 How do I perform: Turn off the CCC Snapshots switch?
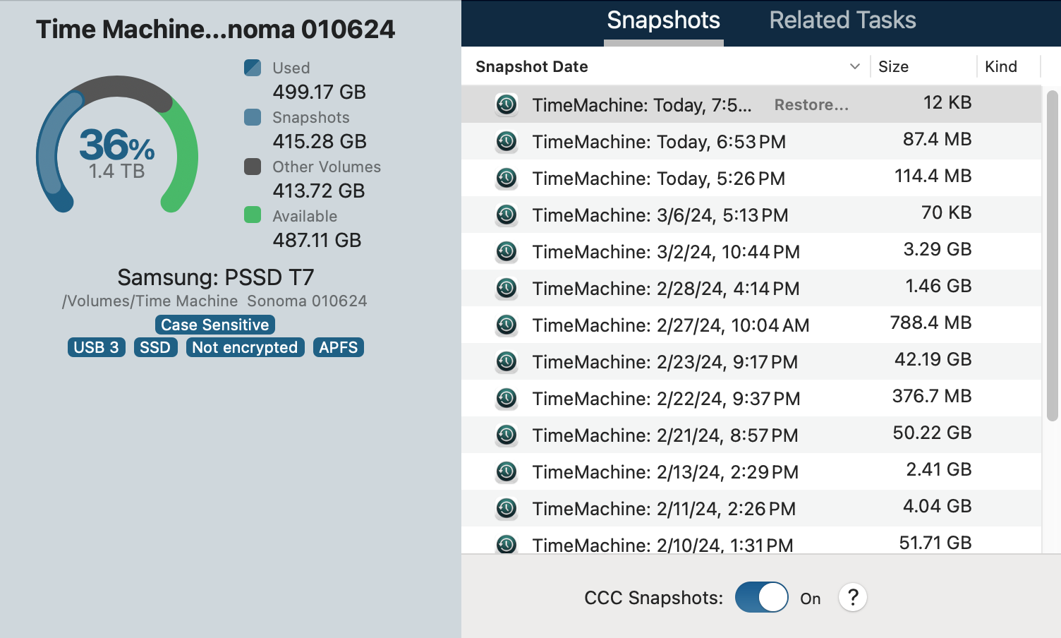point(761,598)
